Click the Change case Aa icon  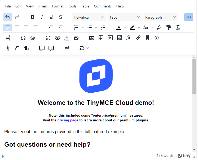tap(146, 27)
